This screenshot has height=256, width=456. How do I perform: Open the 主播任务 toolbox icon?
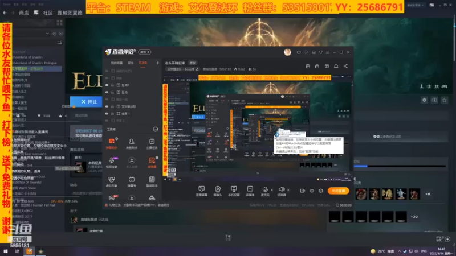coord(152,143)
